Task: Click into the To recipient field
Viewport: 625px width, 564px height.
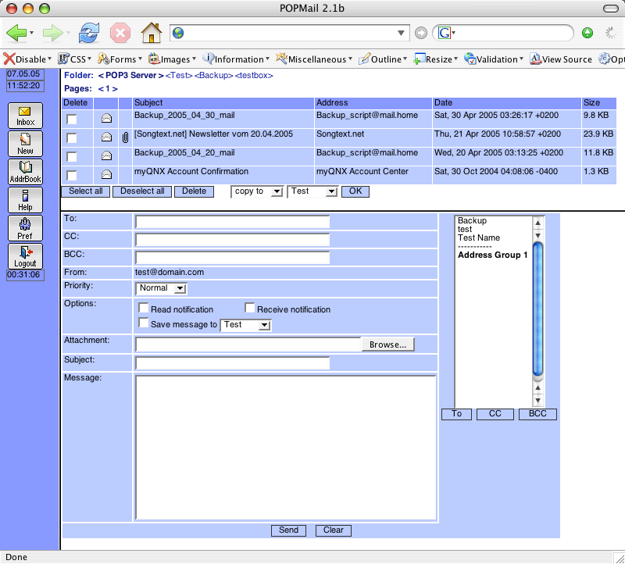Action: (232, 222)
